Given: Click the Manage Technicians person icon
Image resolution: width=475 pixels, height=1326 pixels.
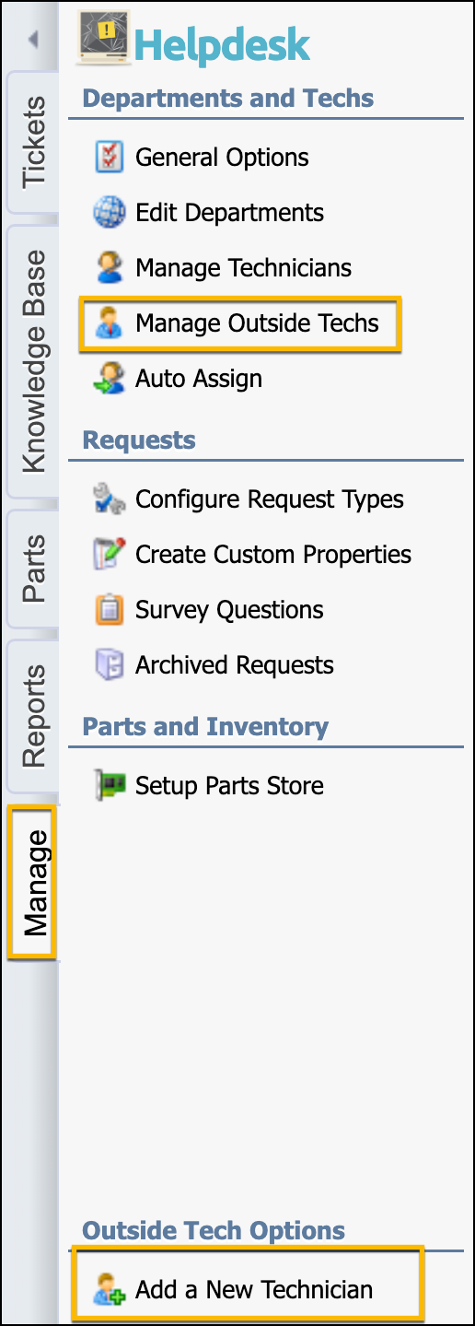Looking at the screenshot, I should 110,268.
